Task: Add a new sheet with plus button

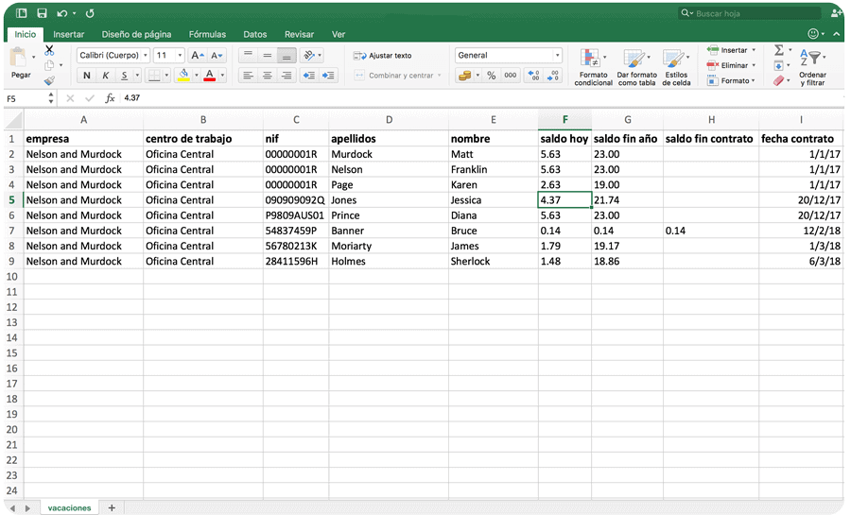Action: pos(112,508)
